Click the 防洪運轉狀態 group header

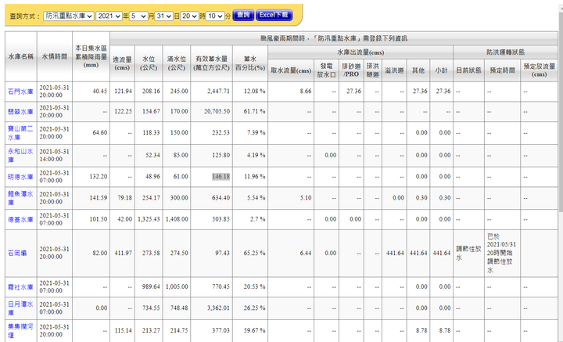tap(505, 52)
